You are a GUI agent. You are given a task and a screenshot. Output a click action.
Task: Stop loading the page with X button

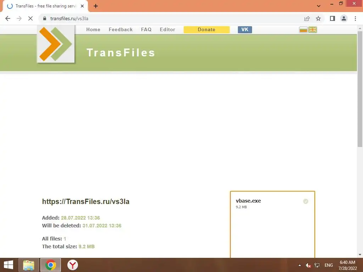point(30,18)
